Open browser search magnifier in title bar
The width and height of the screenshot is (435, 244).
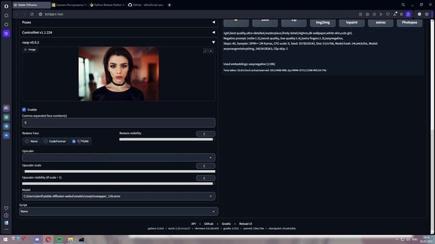tap(403, 5)
